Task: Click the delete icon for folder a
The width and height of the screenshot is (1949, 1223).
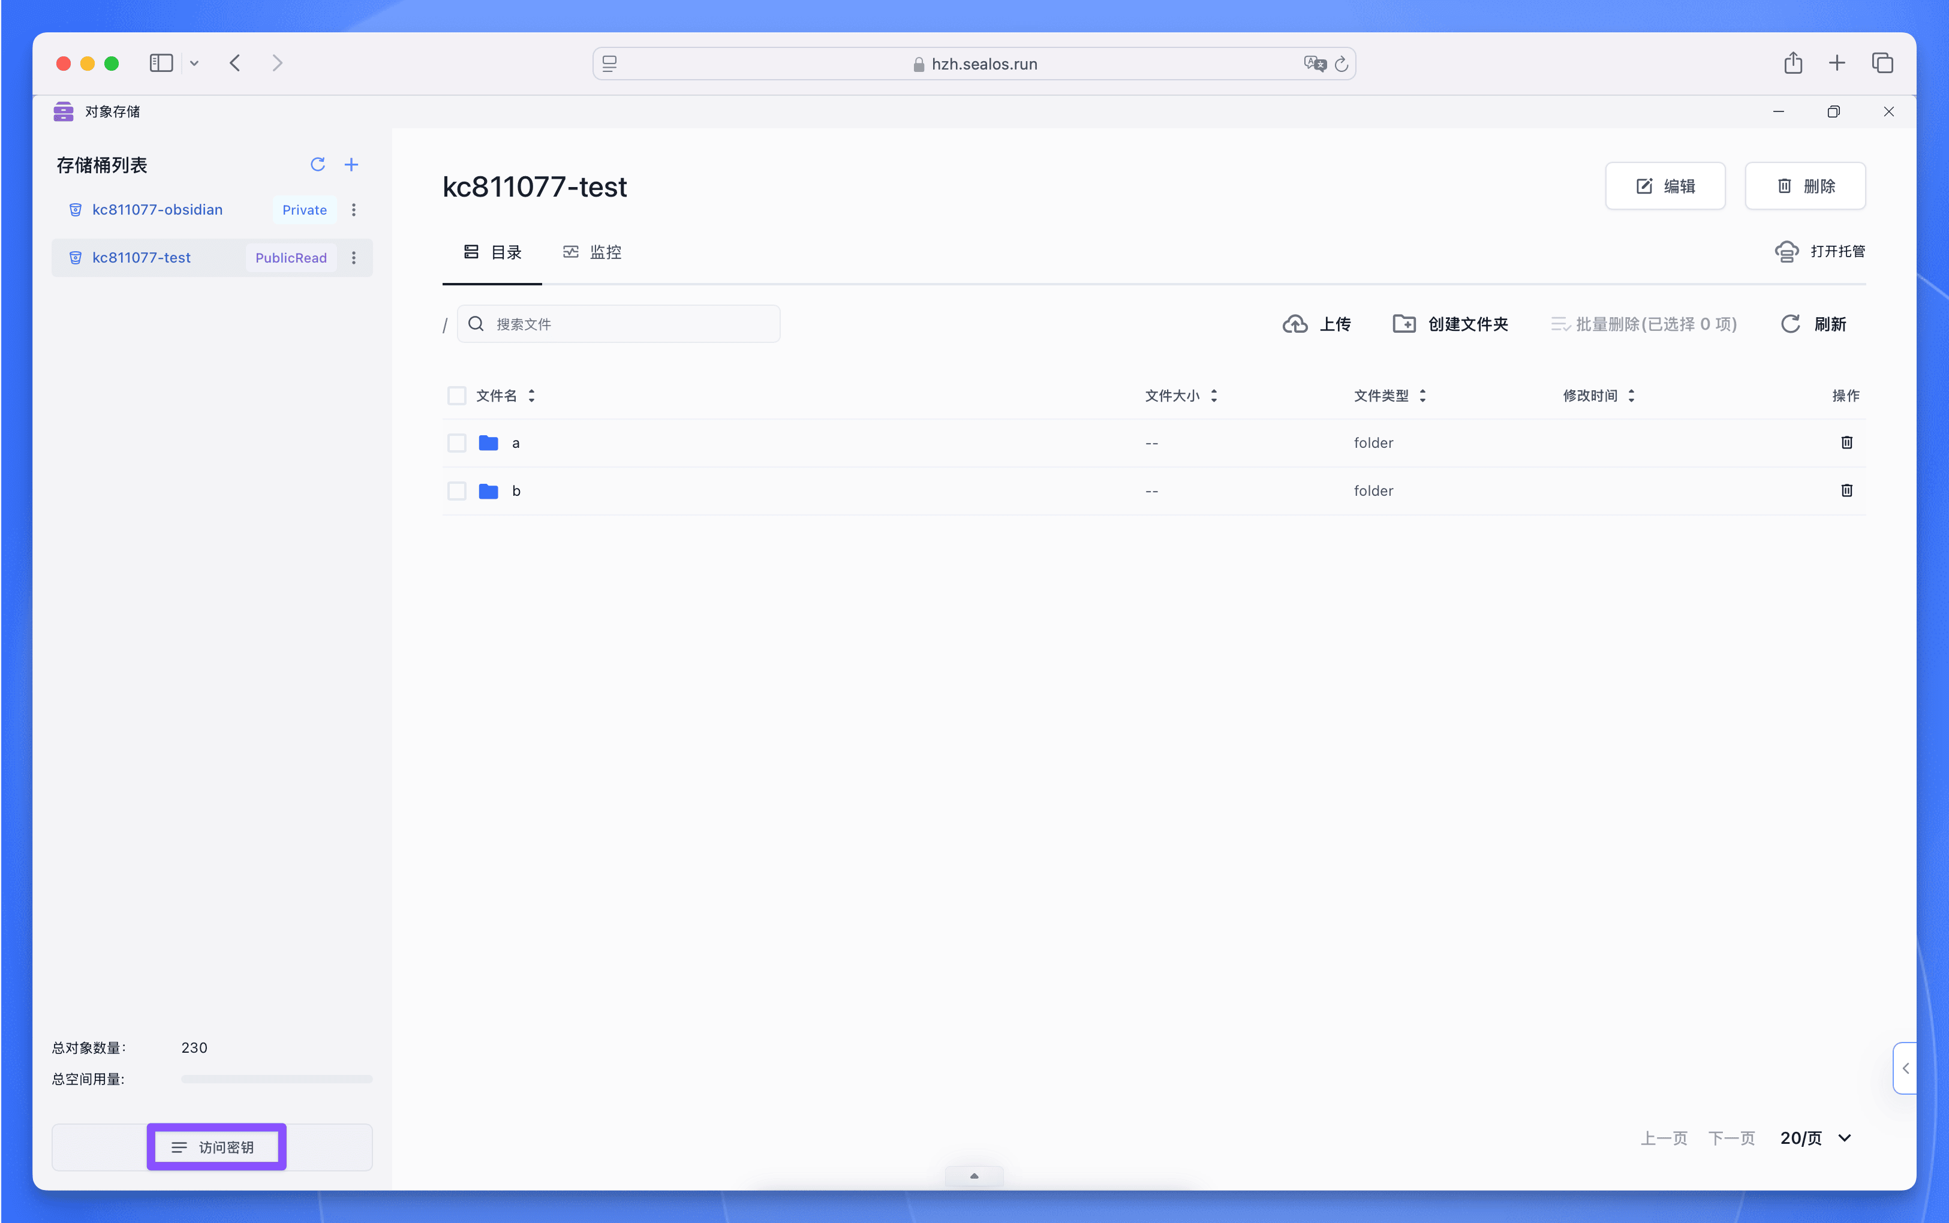Action: click(1846, 442)
